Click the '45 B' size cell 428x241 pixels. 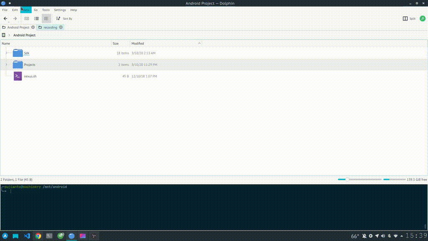(125, 77)
